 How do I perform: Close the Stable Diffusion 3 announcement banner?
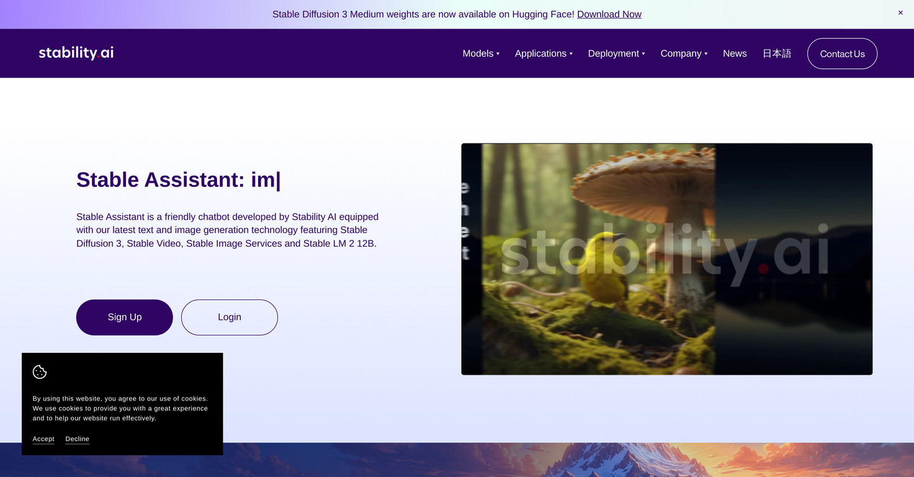point(900,13)
